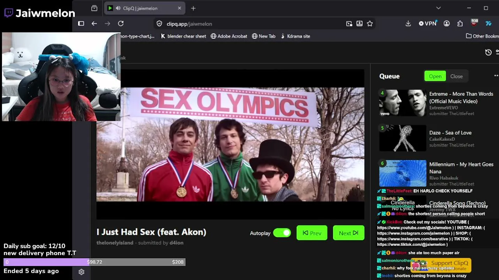Open ClipQ history clock icon
Image resolution: width=499 pixels, height=280 pixels.
pos(488,52)
